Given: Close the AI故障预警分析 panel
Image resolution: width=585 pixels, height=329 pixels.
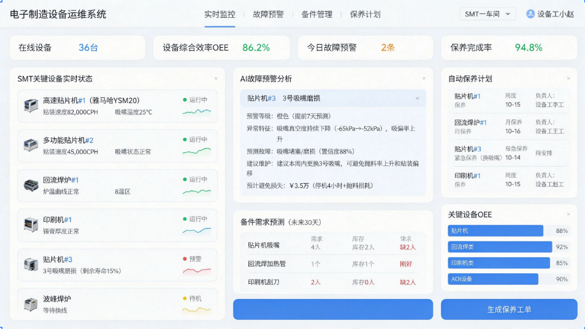Looking at the screenshot, I should [x=424, y=78].
